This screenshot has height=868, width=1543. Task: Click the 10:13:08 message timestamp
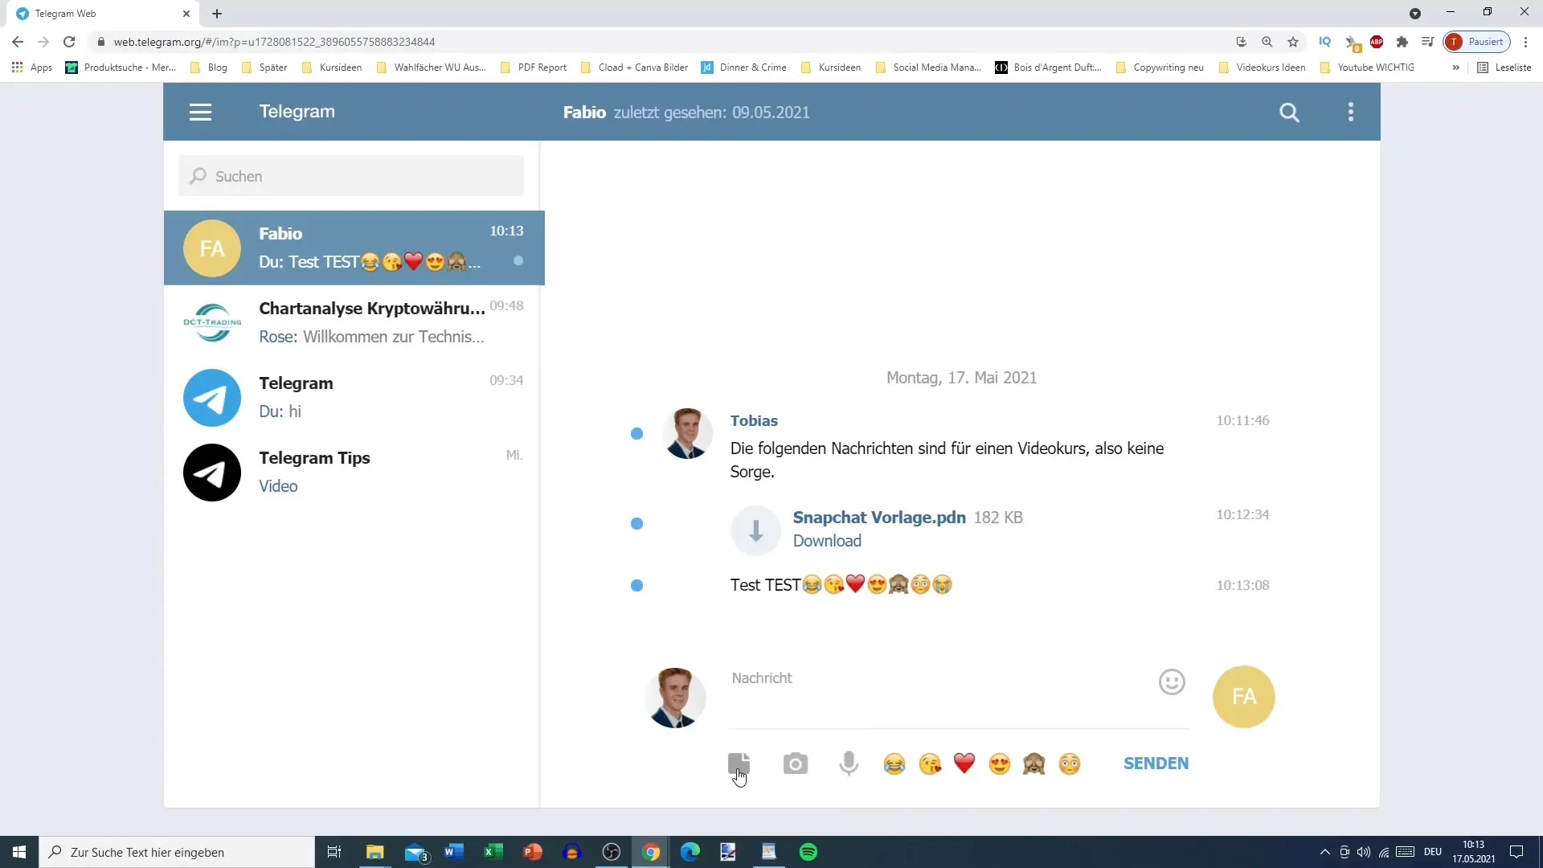(x=1242, y=585)
